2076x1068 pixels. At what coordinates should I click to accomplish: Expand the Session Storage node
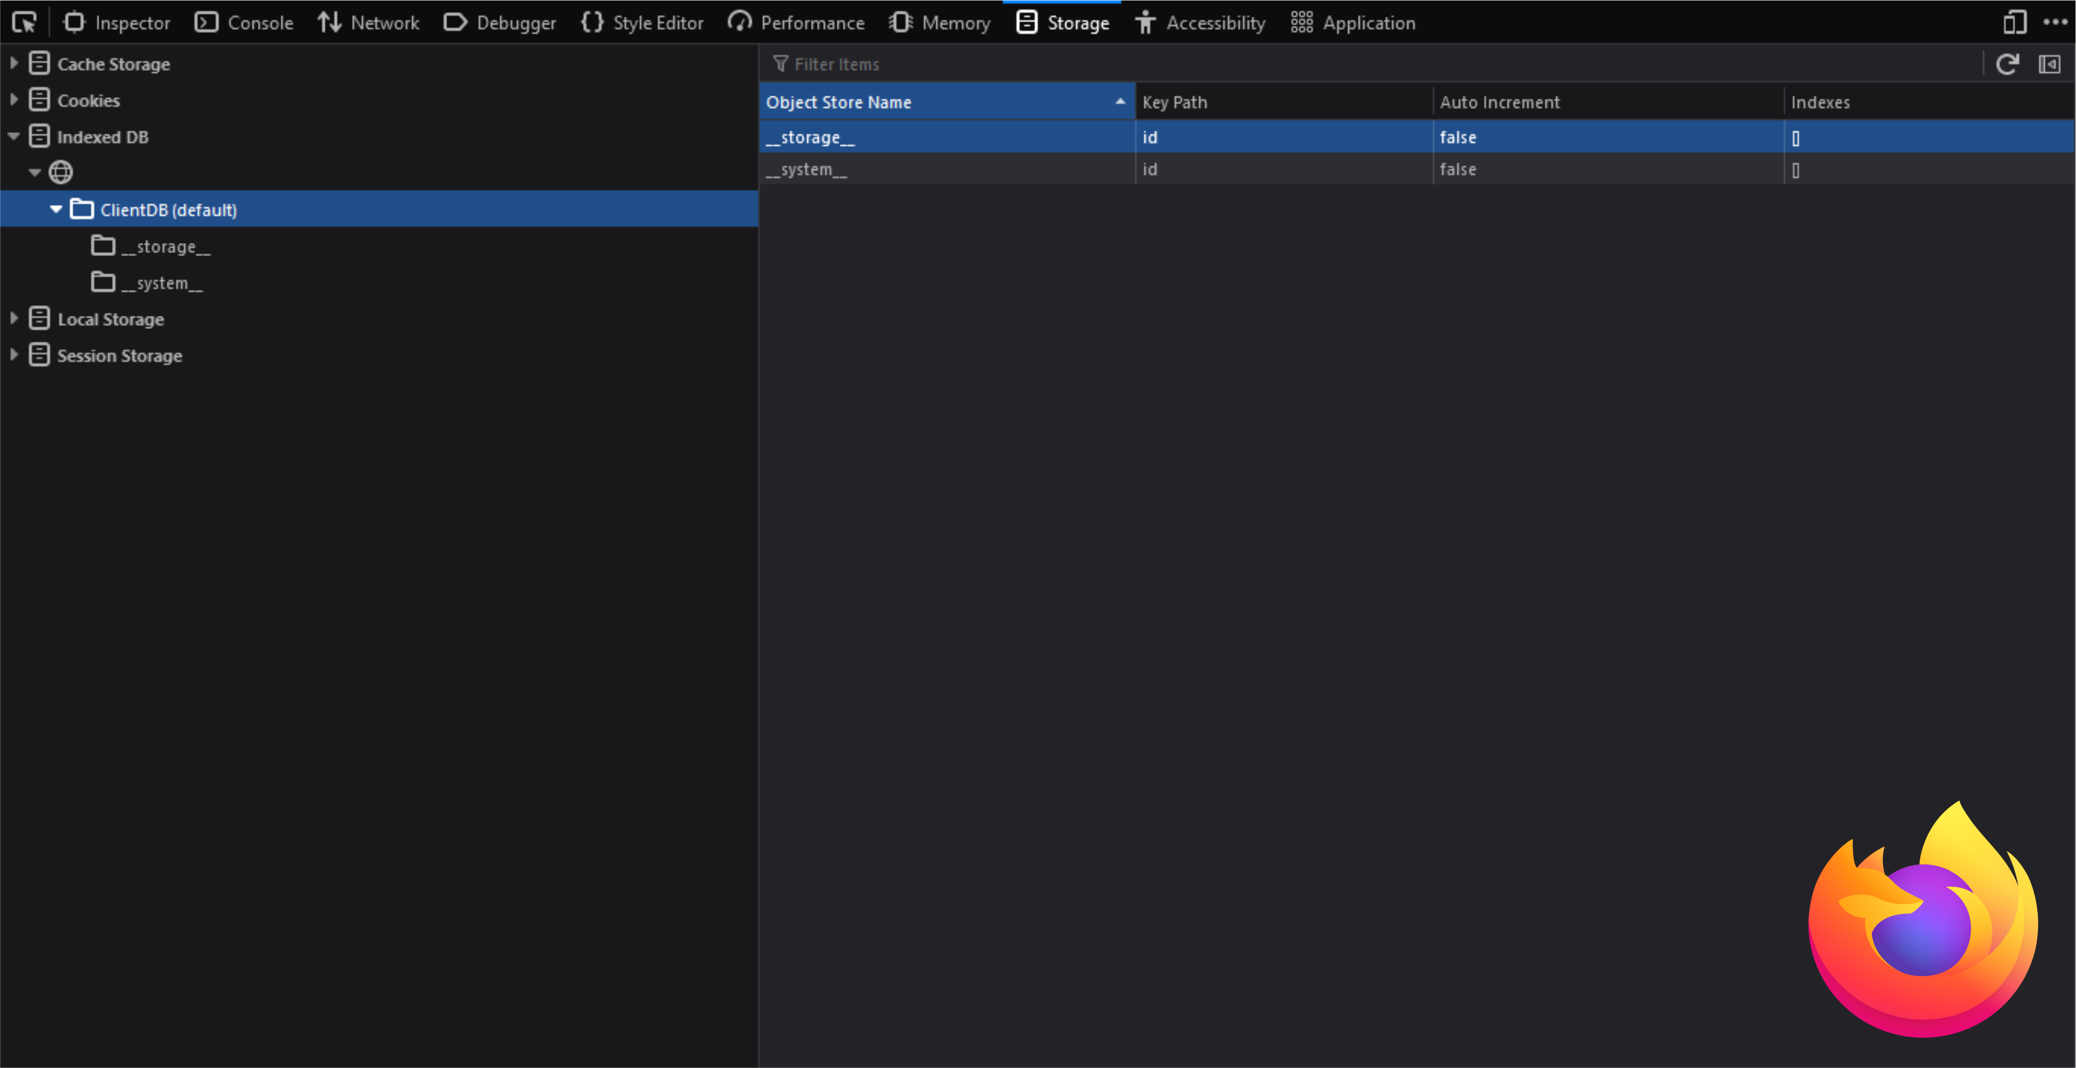pos(14,355)
